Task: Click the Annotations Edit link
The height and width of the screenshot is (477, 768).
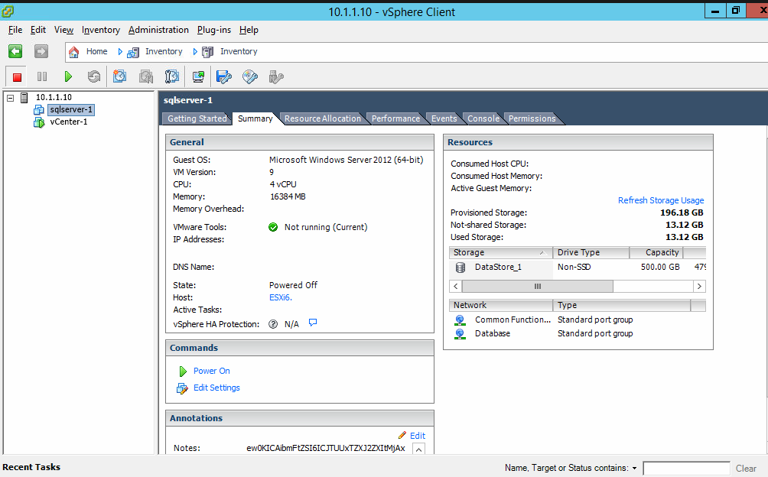Action: (x=418, y=436)
